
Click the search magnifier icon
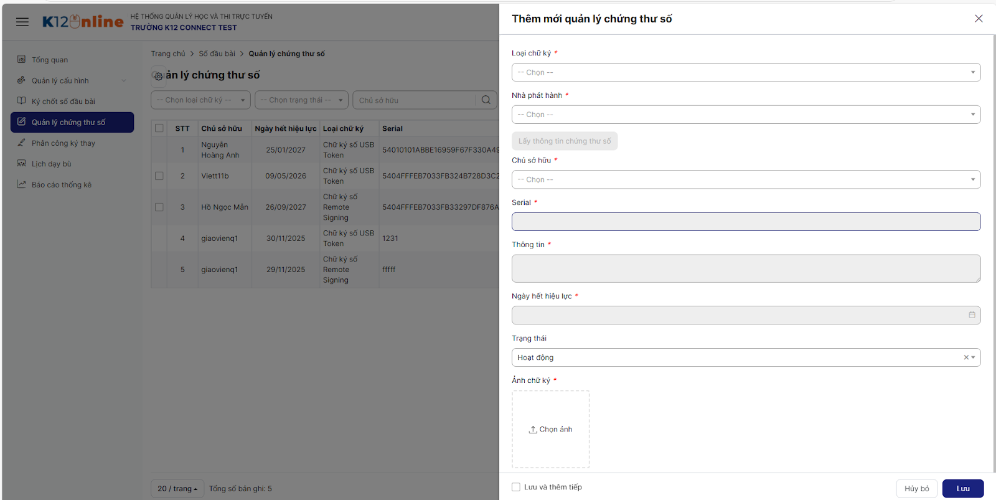486,100
